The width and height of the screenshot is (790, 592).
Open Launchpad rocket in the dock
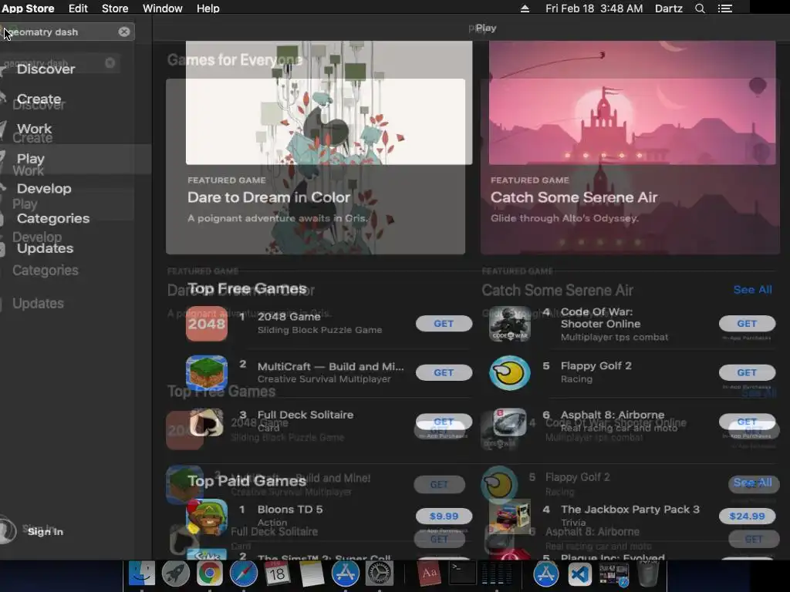click(x=175, y=573)
